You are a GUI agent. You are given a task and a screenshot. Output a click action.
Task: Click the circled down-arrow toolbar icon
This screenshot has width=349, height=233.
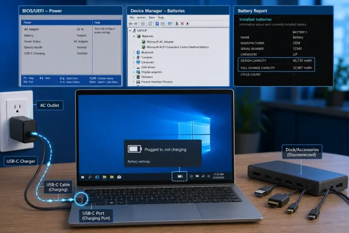(187, 24)
